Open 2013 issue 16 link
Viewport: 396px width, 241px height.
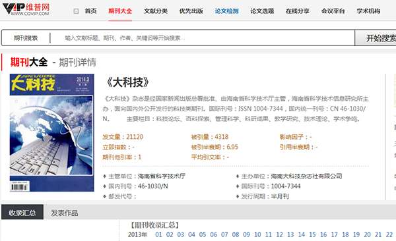pos(323,234)
